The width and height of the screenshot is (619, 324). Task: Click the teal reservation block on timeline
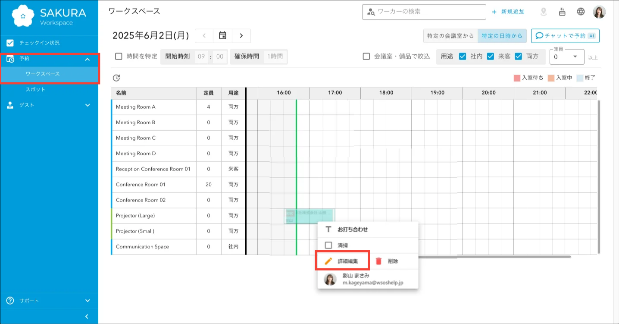309,216
